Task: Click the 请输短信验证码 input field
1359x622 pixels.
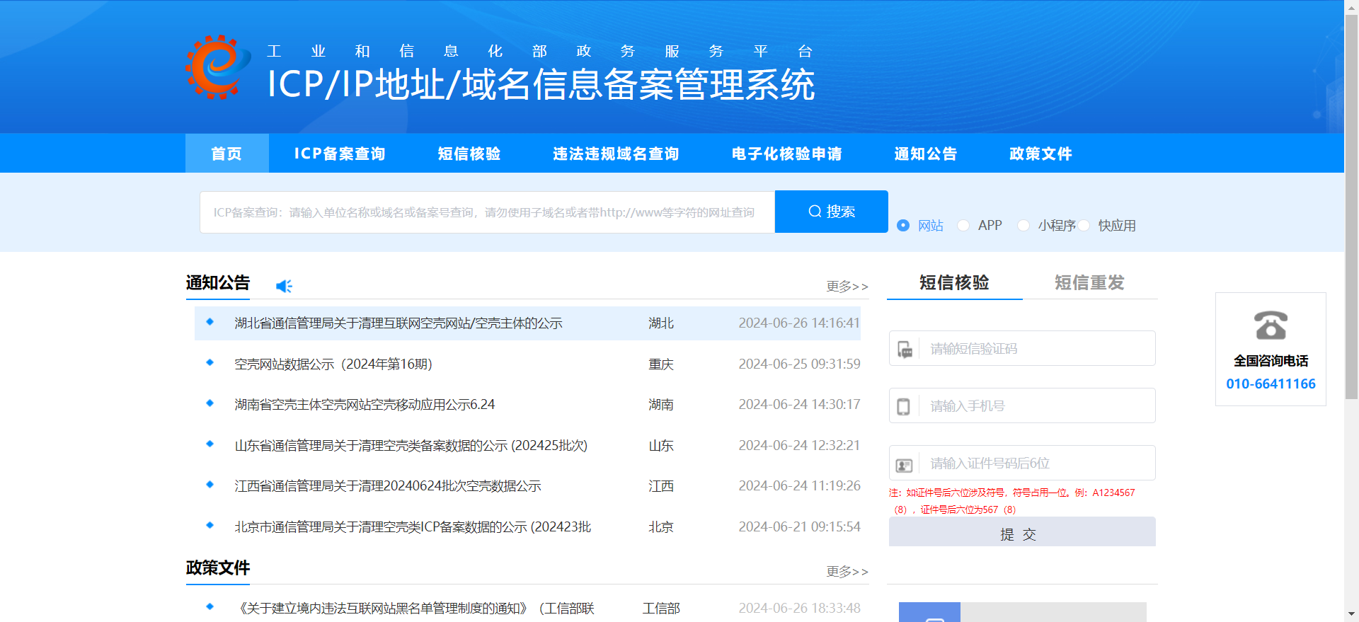Action: click(1022, 348)
